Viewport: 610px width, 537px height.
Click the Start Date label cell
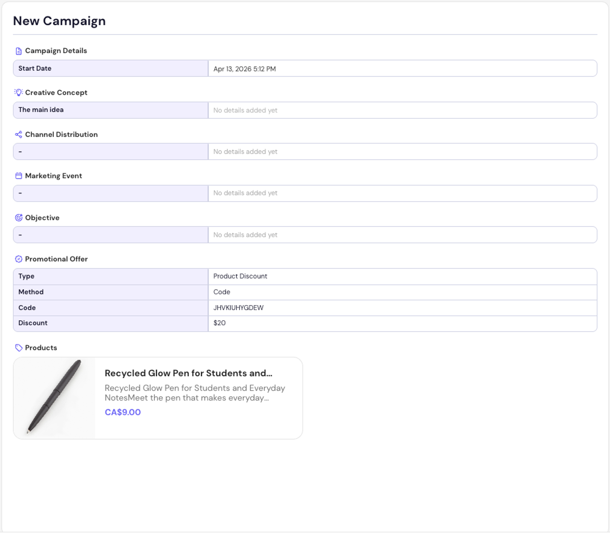[x=111, y=69]
